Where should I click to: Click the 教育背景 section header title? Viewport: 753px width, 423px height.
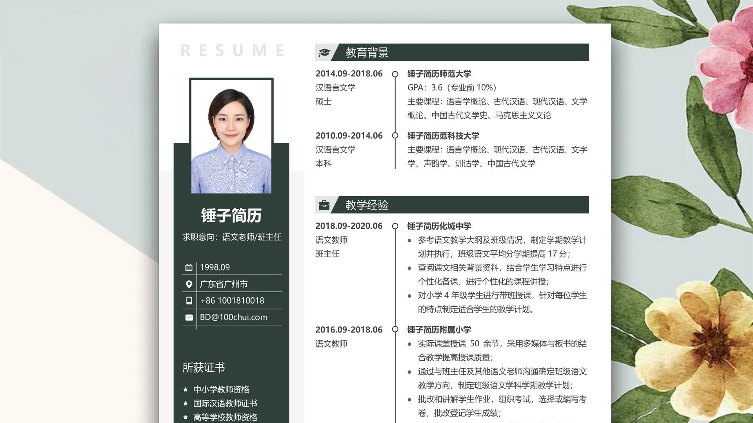(367, 52)
